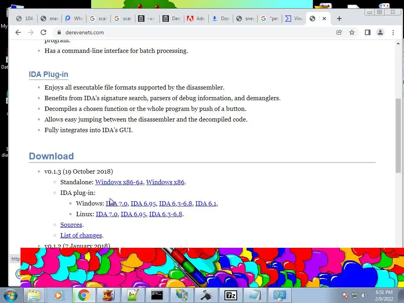Open the power plug taskbar icon
The width and height of the screenshot is (404, 303).
coord(206,295)
